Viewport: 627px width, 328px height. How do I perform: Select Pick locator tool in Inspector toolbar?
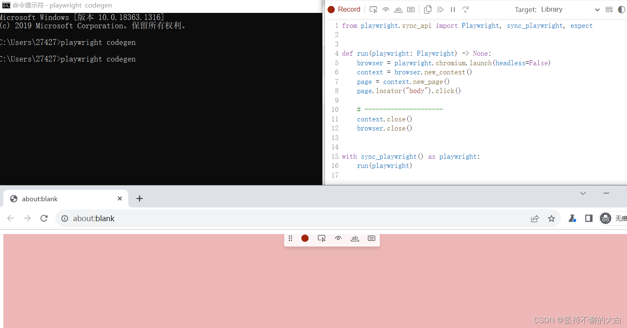pyautogui.click(x=373, y=10)
